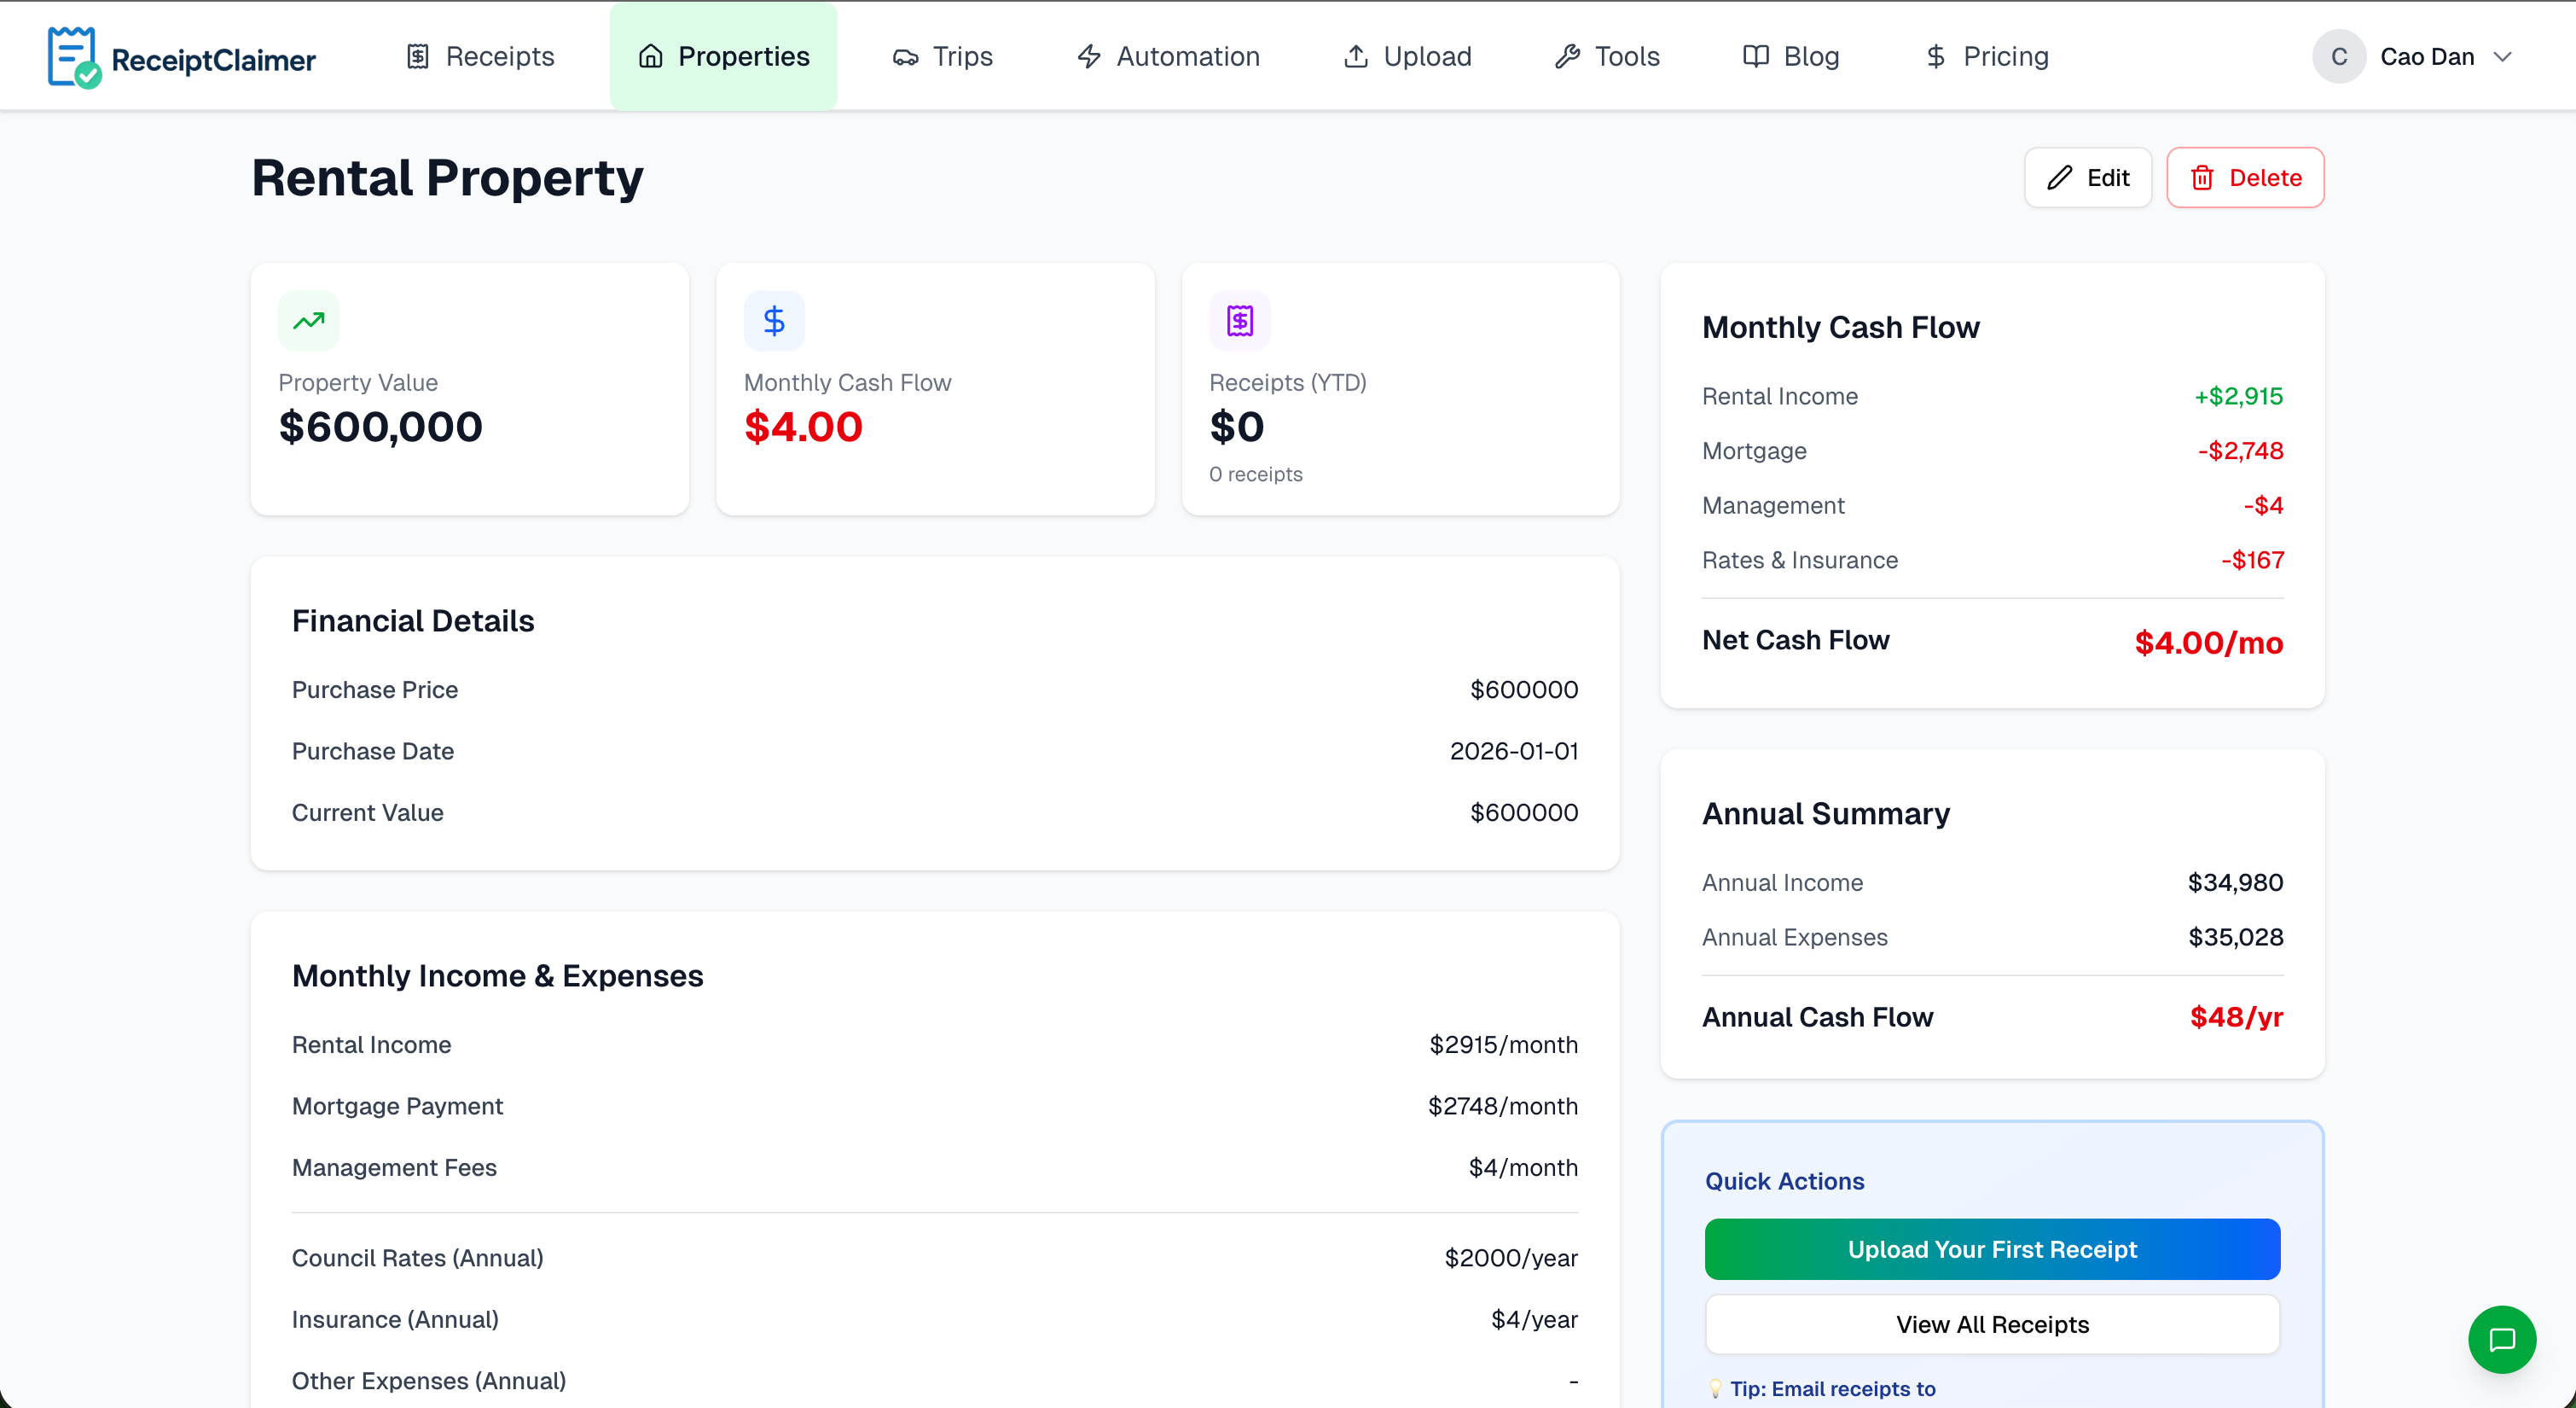Click the Annual Summary heading
The height and width of the screenshot is (1408, 2576).
[1826, 813]
